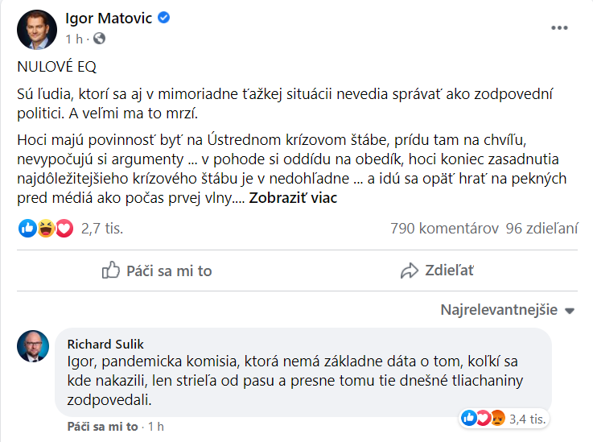This screenshot has height=442, width=593.
Task: Toggle like with "Páči sa mi to" button
Action: 157,271
